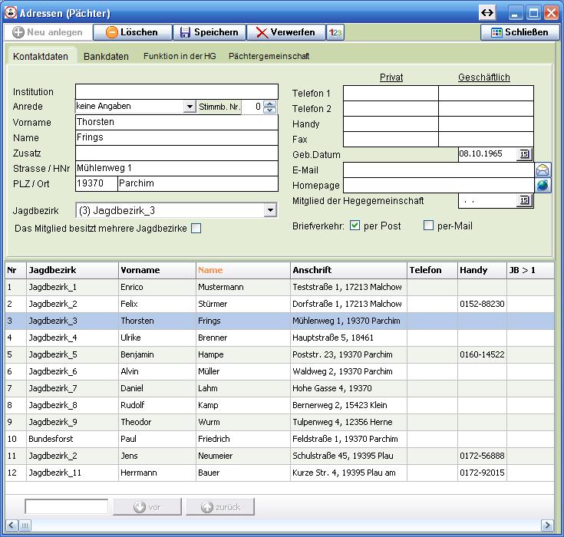Switch to the Bankdaten tab
This screenshot has height=537, width=564.
(105, 56)
